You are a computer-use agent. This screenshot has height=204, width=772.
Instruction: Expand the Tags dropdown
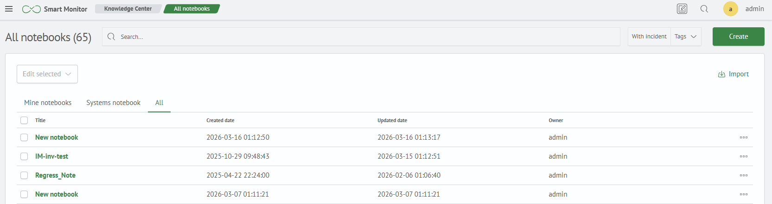click(686, 37)
